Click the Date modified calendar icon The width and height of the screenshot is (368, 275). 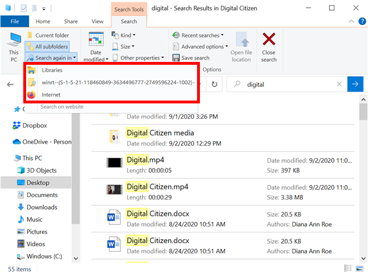(96, 39)
